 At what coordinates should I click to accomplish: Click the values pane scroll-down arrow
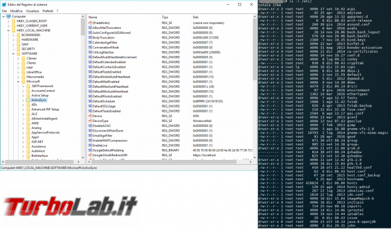click(x=254, y=157)
